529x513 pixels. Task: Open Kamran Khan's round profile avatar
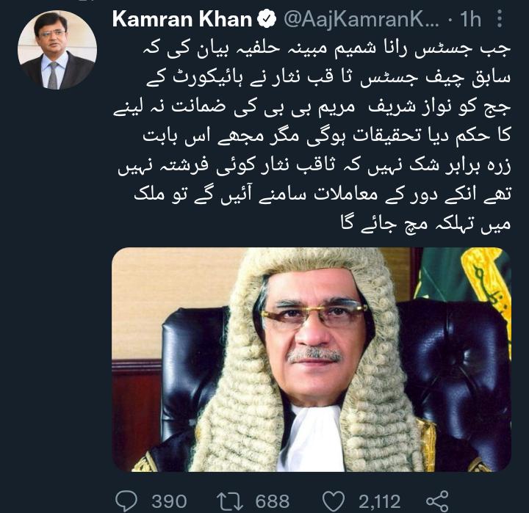tap(57, 50)
